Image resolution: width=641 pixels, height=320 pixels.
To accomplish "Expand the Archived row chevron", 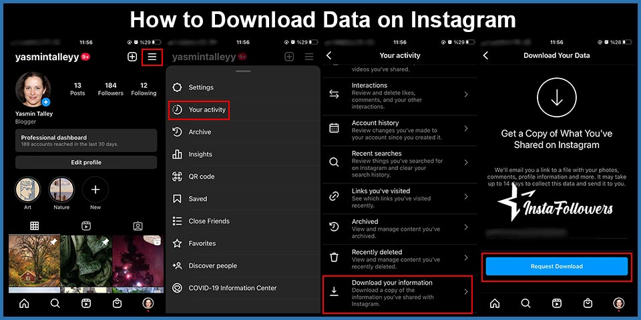I will point(466,227).
